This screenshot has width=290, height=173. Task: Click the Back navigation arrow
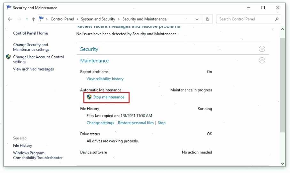(10, 19)
